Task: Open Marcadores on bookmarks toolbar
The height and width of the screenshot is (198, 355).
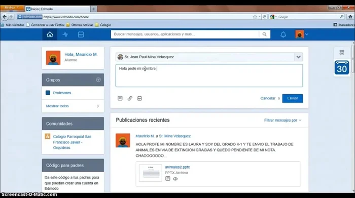Action: (x=344, y=25)
